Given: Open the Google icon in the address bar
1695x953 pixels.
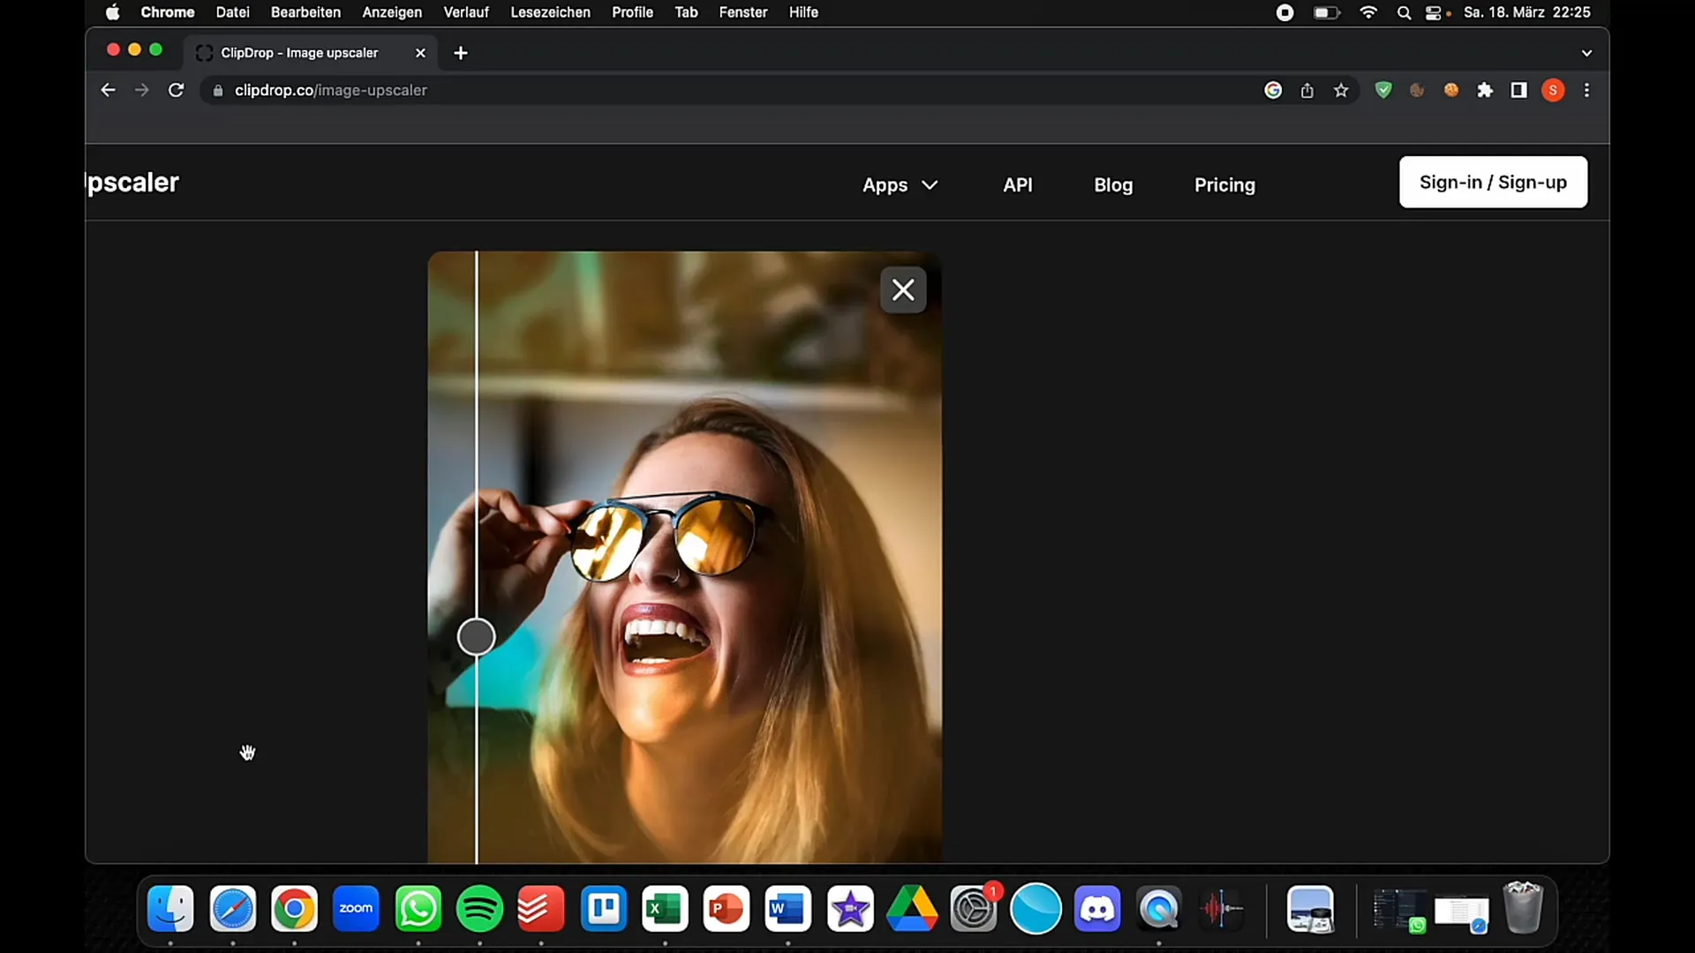Looking at the screenshot, I should pyautogui.click(x=1273, y=90).
